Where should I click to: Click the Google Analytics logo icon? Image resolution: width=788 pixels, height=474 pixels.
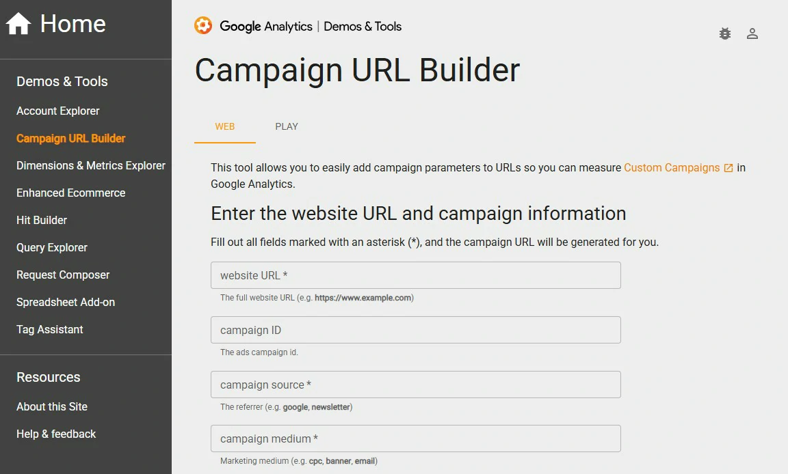tap(203, 26)
